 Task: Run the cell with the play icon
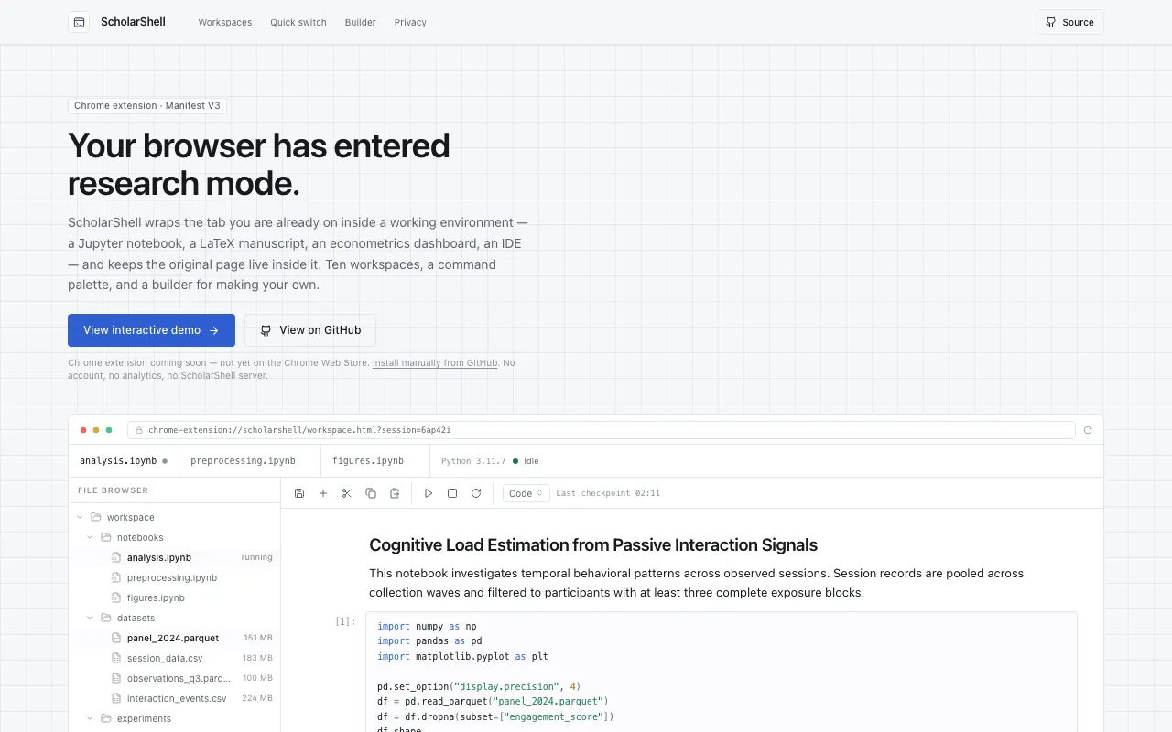pos(429,493)
